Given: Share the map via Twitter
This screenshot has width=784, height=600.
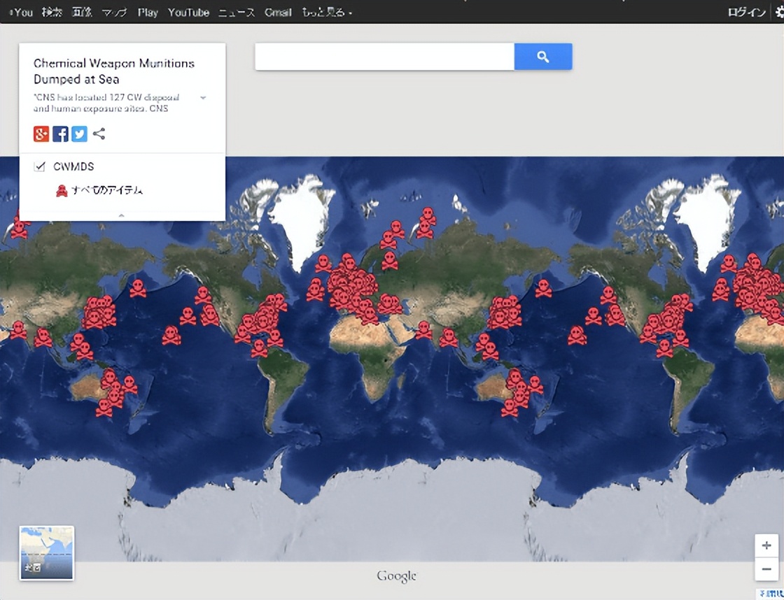Looking at the screenshot, I should (x=79, y=134).
